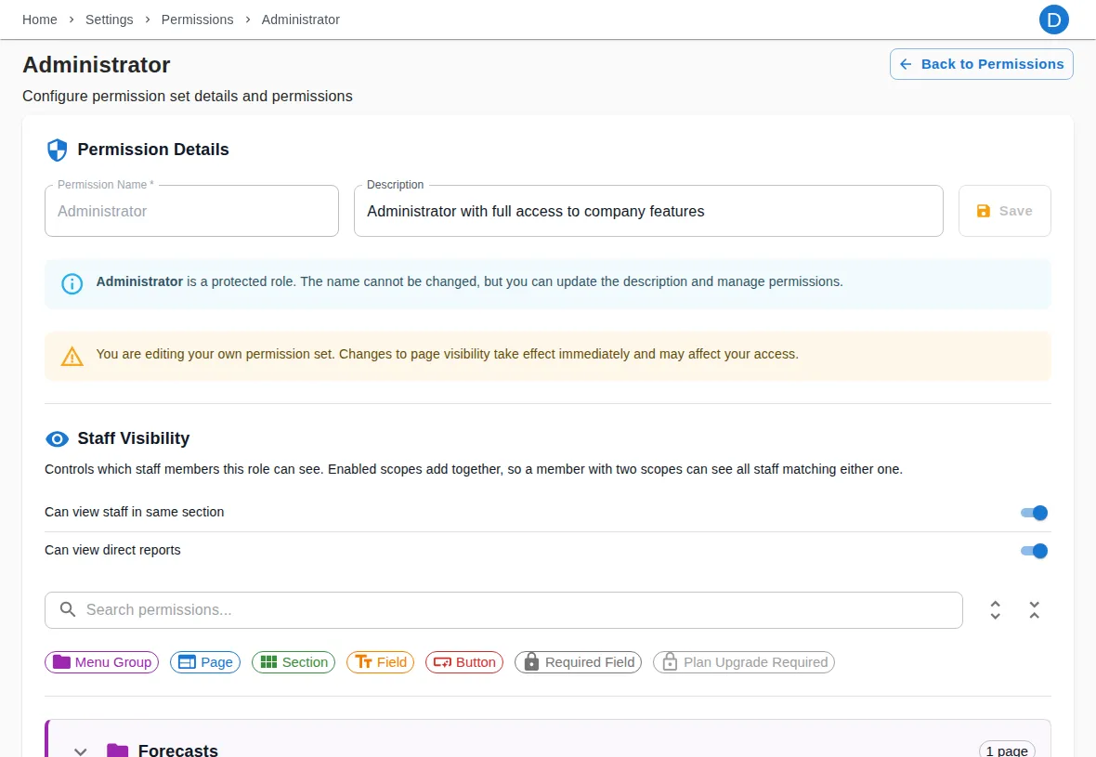Click the eye icon beside Staff Visibility
Image resolution: width=1096 pixels, height=757 pixels.
pyautogui.click(x=58, y=439)
